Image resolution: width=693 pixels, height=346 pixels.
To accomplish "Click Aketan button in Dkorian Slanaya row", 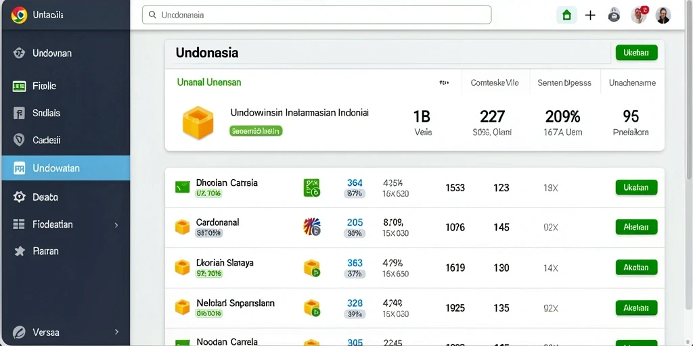I will click(x=636, y=268).
